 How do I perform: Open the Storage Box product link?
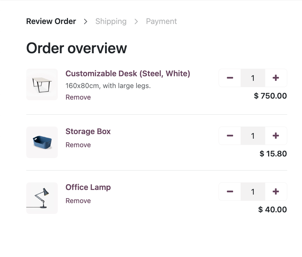click(x=88, y=131)
